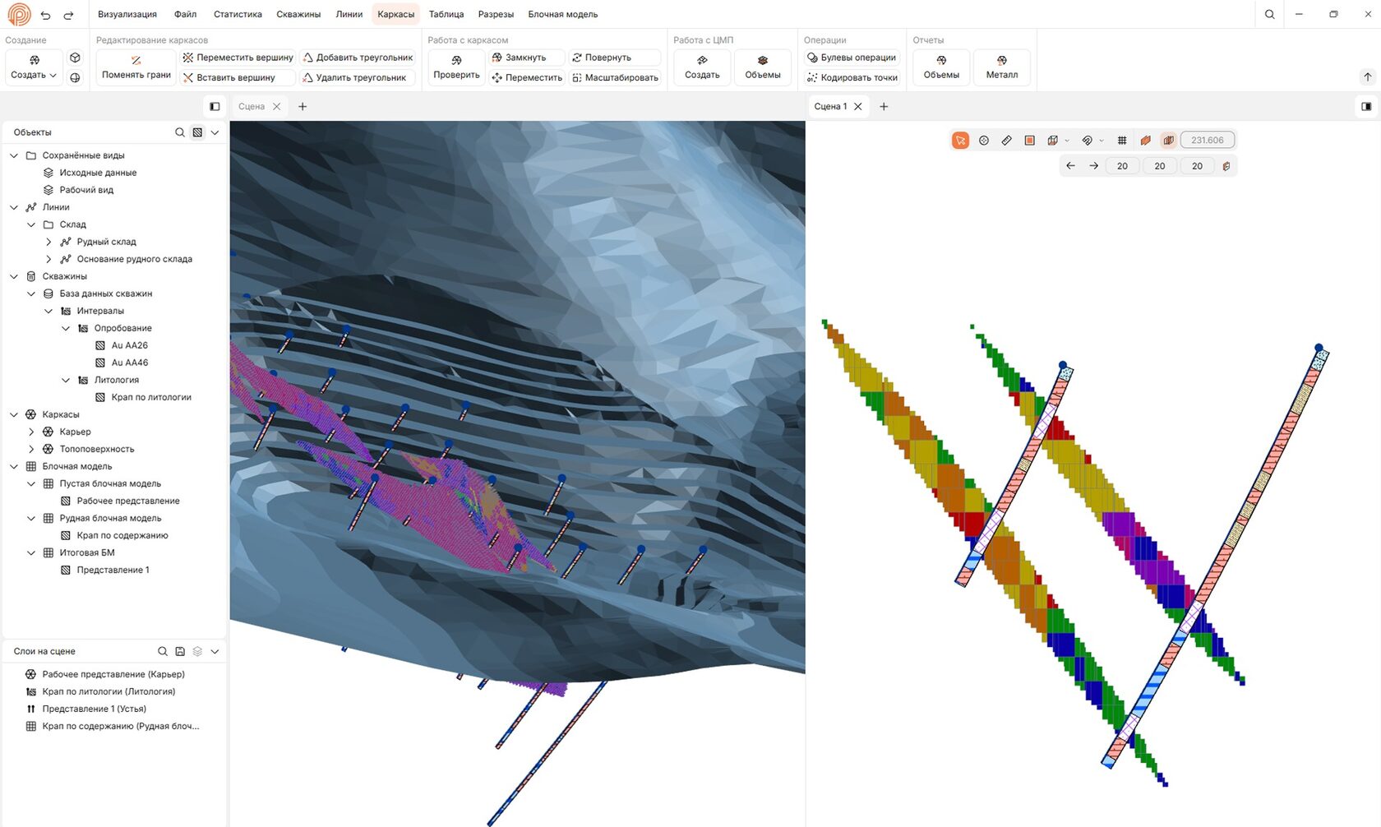This screenshot has height=827, width=1381.
Task: Open the Блочная модель ribbon tab
Action: pyautogui.click(x=562, y=14)
